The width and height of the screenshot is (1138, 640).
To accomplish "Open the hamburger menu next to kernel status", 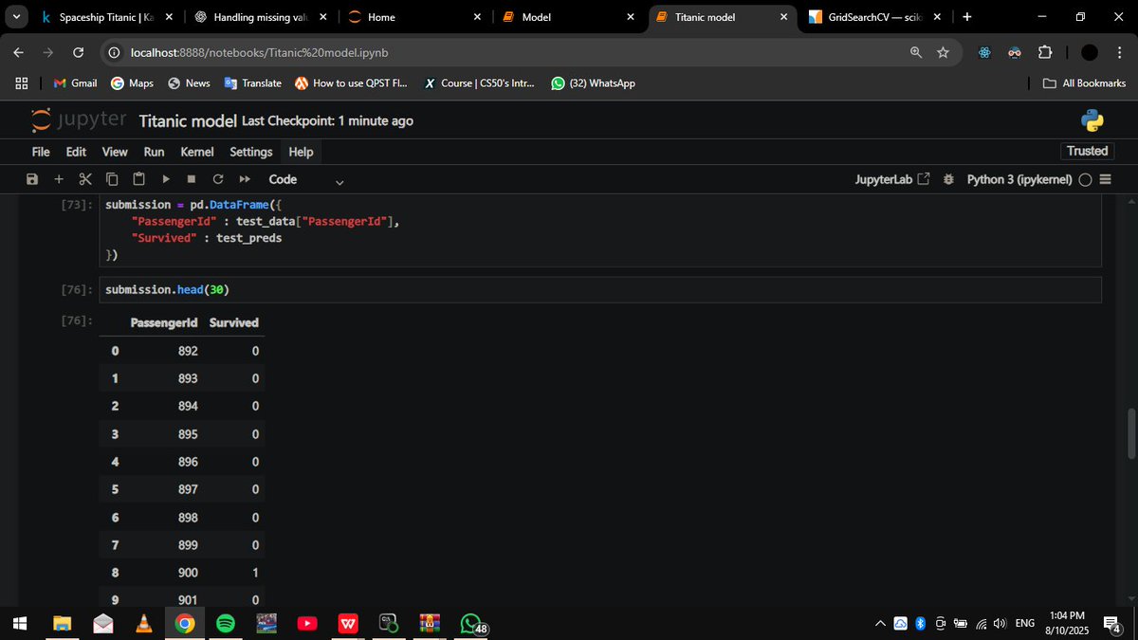I will point(1104,179).
